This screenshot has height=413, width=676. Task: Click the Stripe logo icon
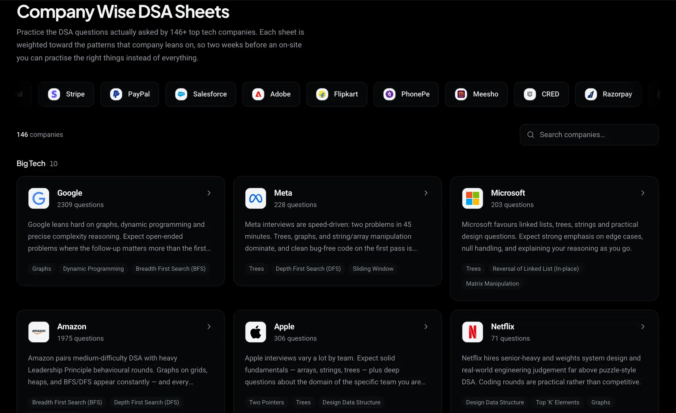(54, 94)
